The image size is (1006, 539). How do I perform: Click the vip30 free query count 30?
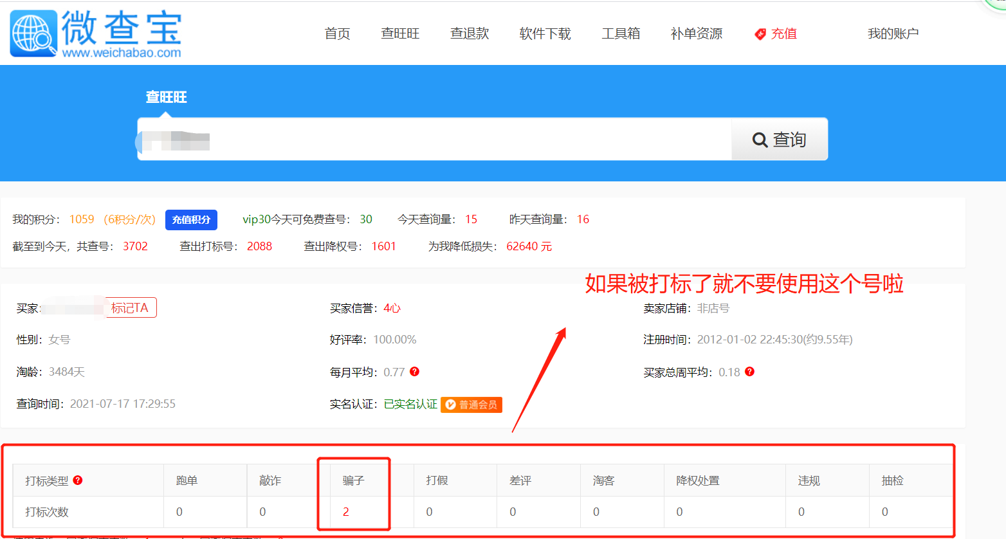tap(366, 219)
